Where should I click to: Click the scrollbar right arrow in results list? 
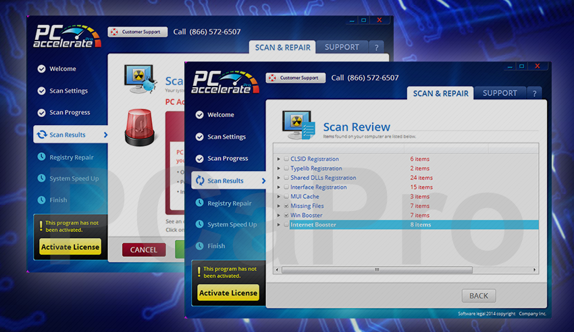coord(534,270)
